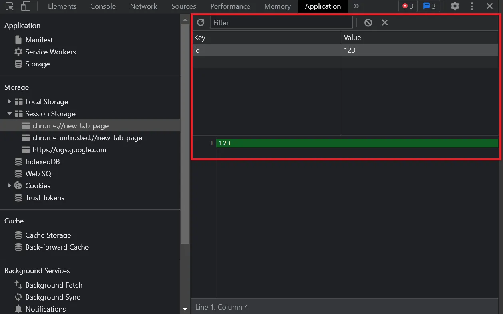503x314 pixels.
Task: Open the hidden panels chevron menu
Action: [356, 6]
